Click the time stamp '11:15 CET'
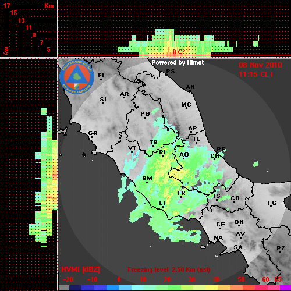The width and height of the screenshot is (291, 291). coord(256,74)
